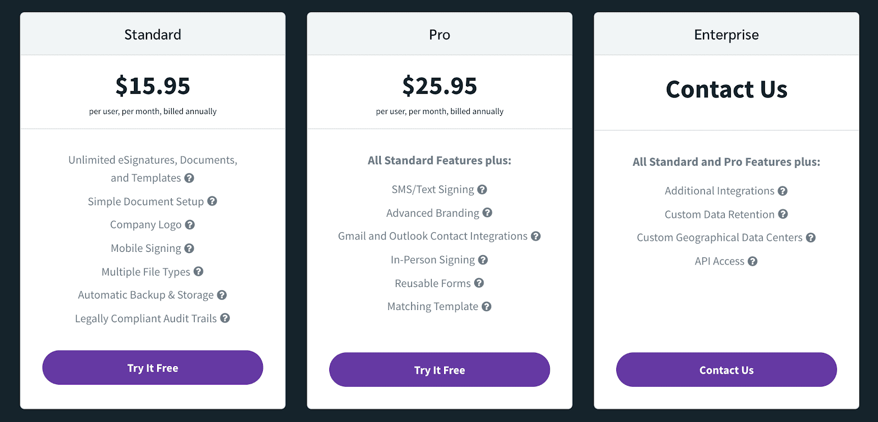The height and width of the screenshot is (422, 878).
Task: Click help icon for Automatic Backup & Storage
Action: click(x=222, y=295)
